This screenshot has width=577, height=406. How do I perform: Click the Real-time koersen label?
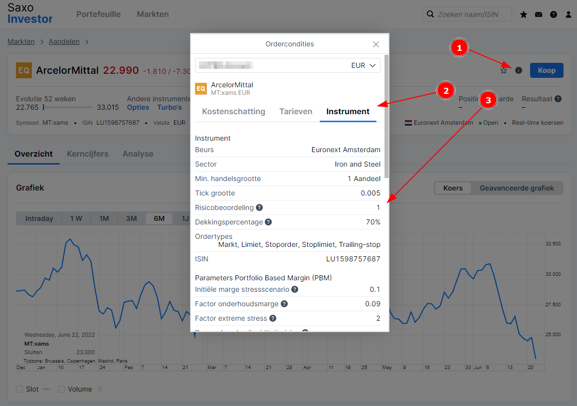(x=538, y=123)
